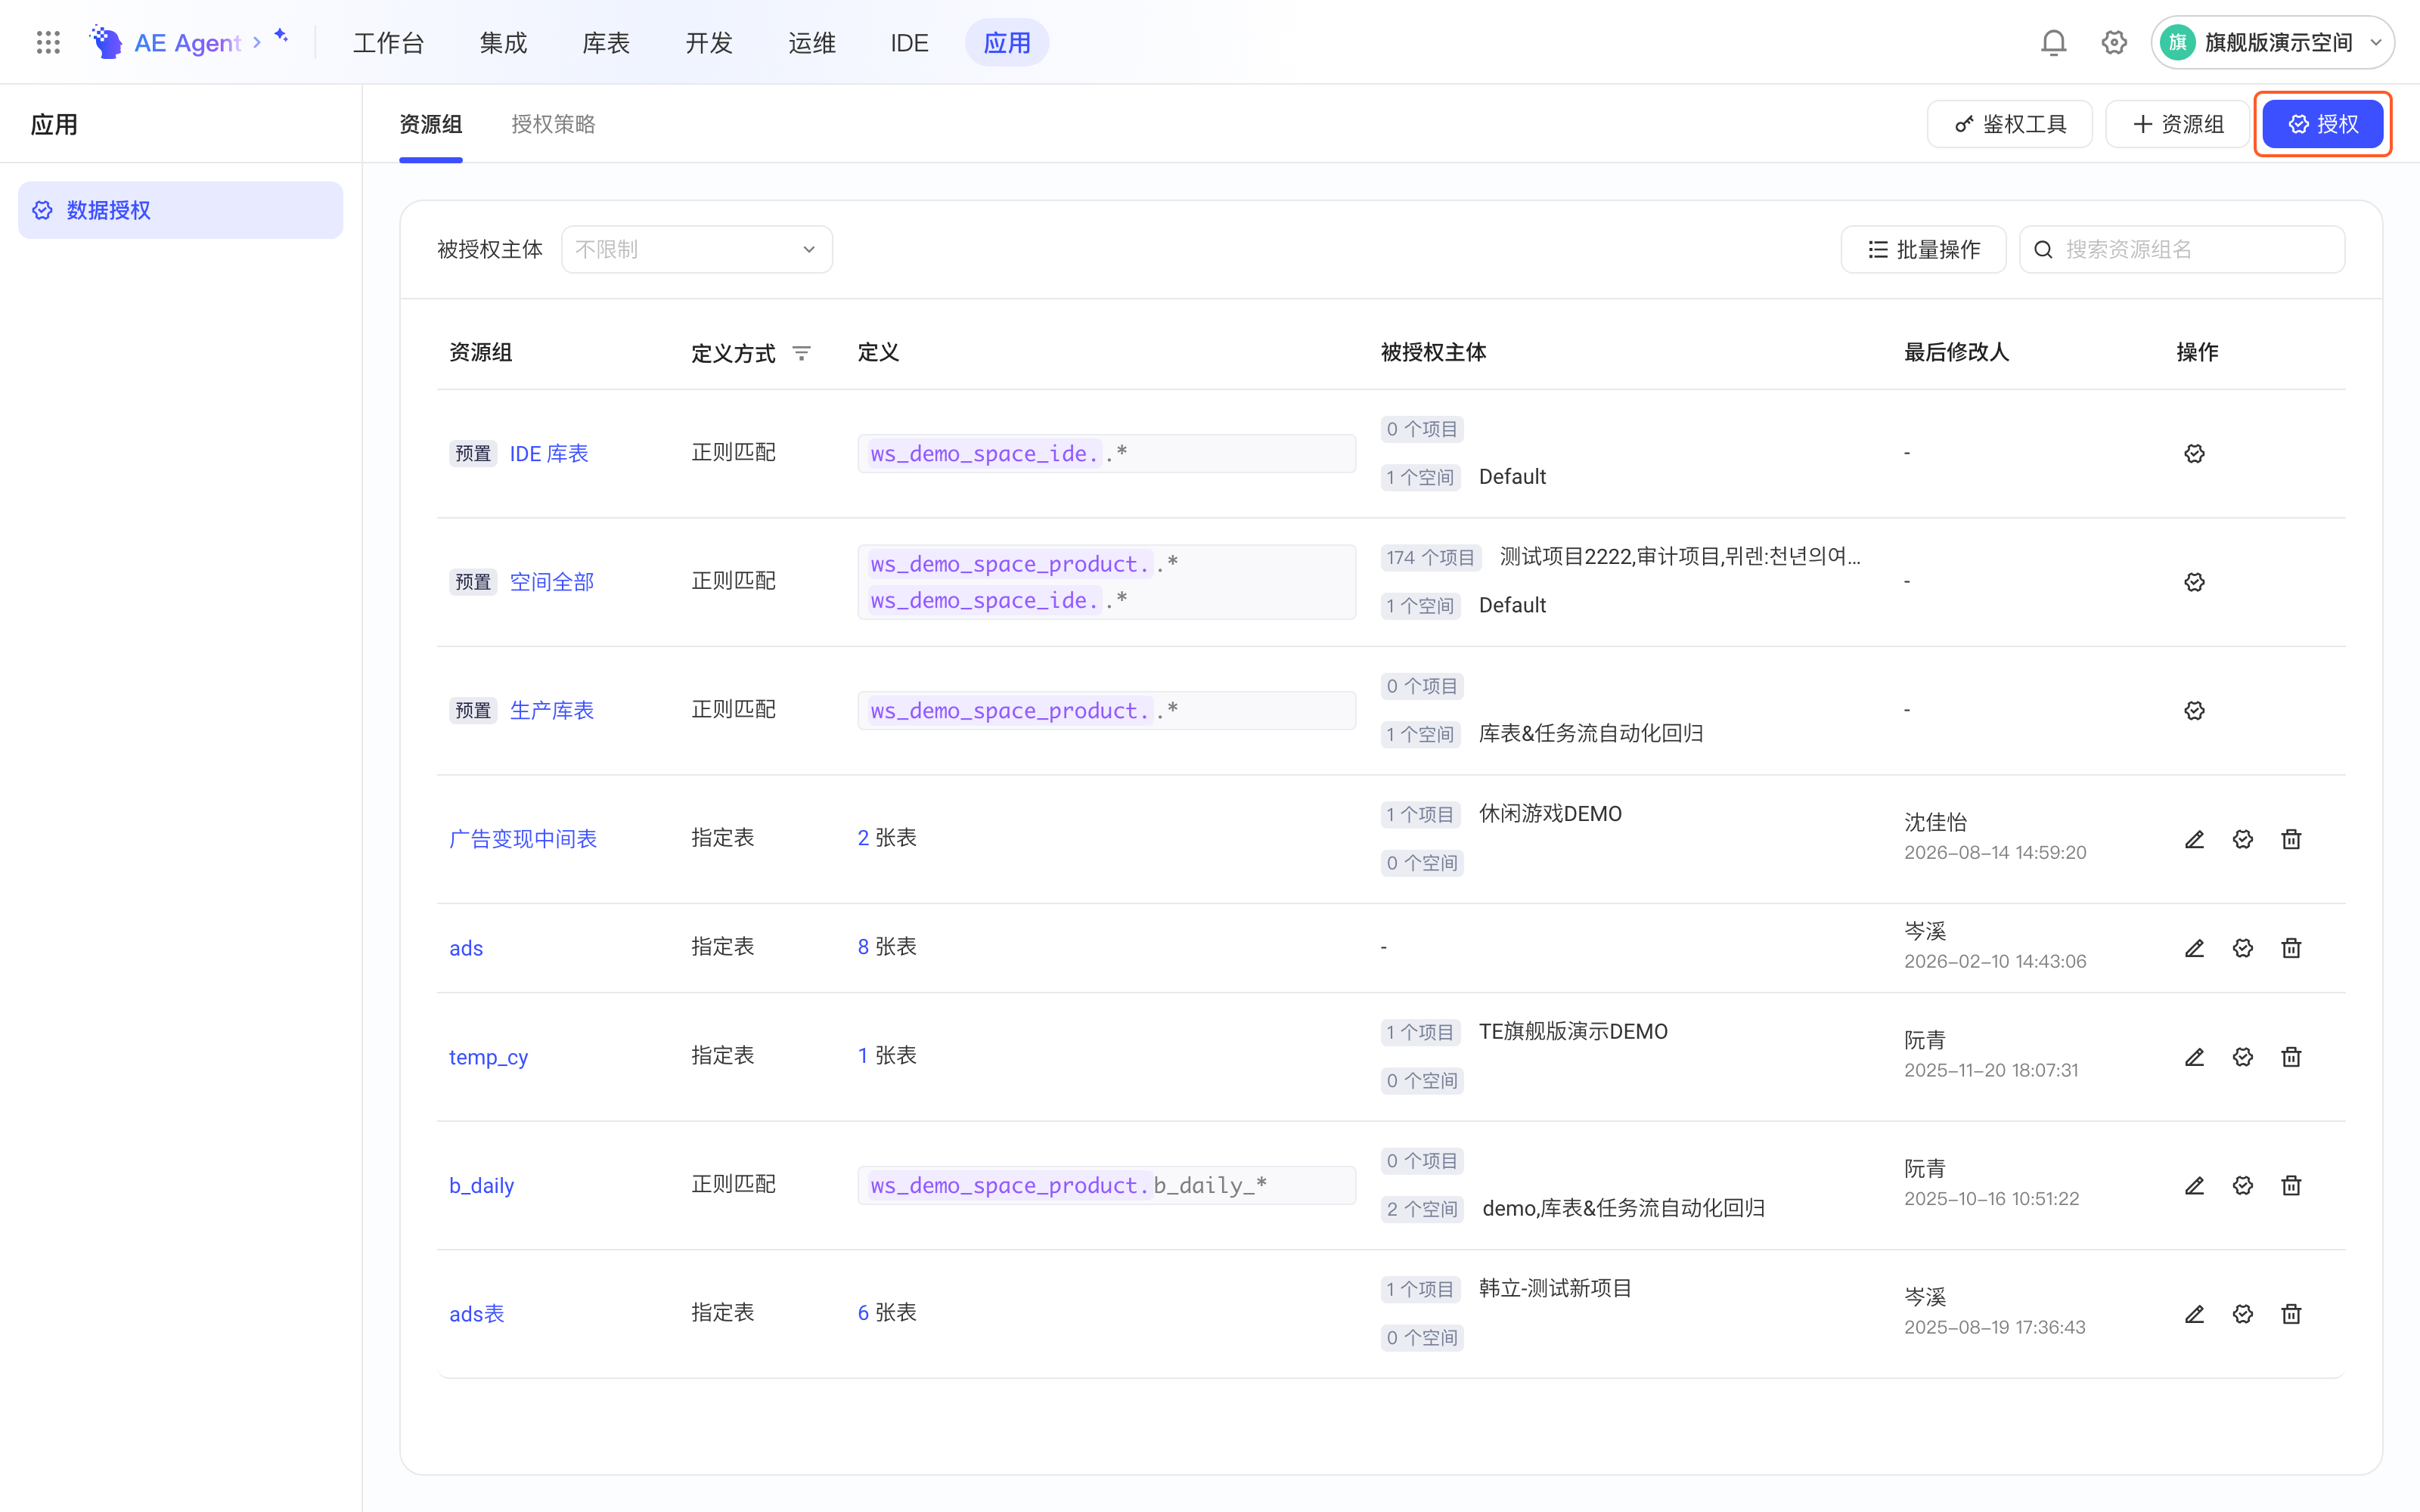This screenshot has height=1512, width=2420.
Task: Click the authorize icon for 生产库表 row
Action: point(2194,710)
